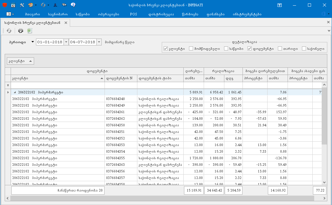Select document number 0372684361 cell

coord(121,112)
